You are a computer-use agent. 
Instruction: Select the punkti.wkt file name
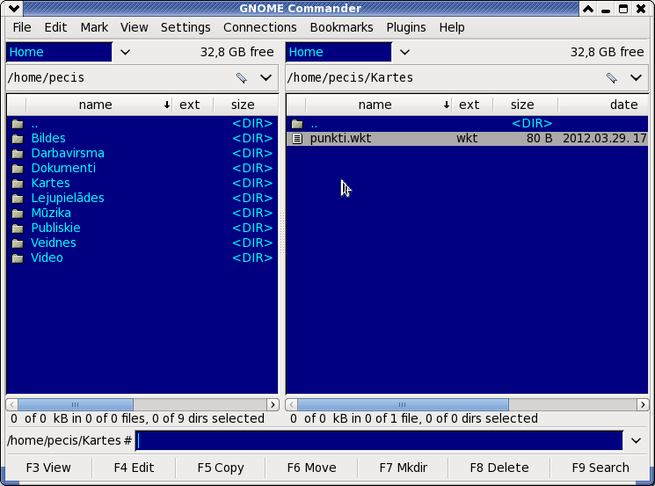(x=340, y=138)
